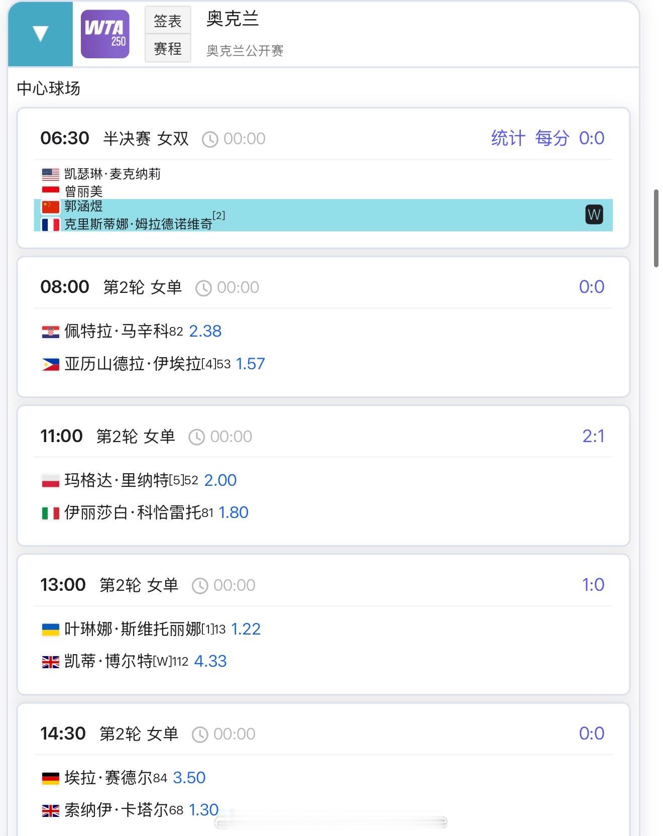663x836 pixels.
Task: Click the odds 2.38 for 佩特拉·马辛科
Action: coord(205,331)
